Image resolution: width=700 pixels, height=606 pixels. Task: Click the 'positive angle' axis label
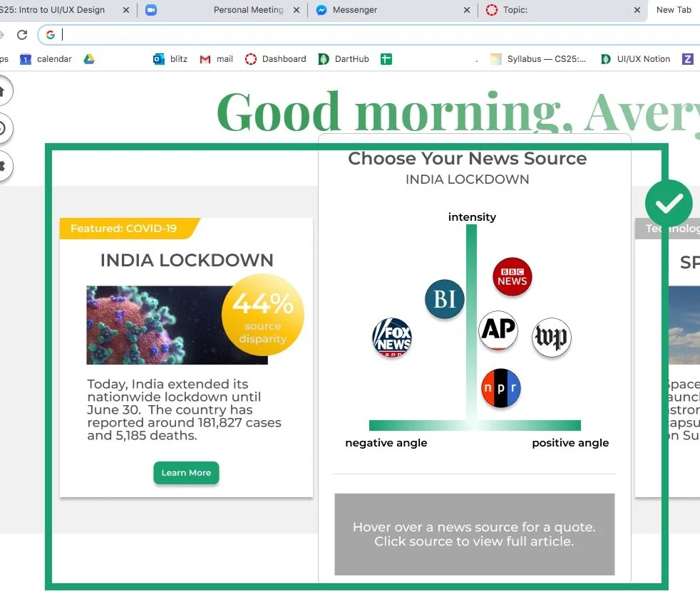coord(570,443)
